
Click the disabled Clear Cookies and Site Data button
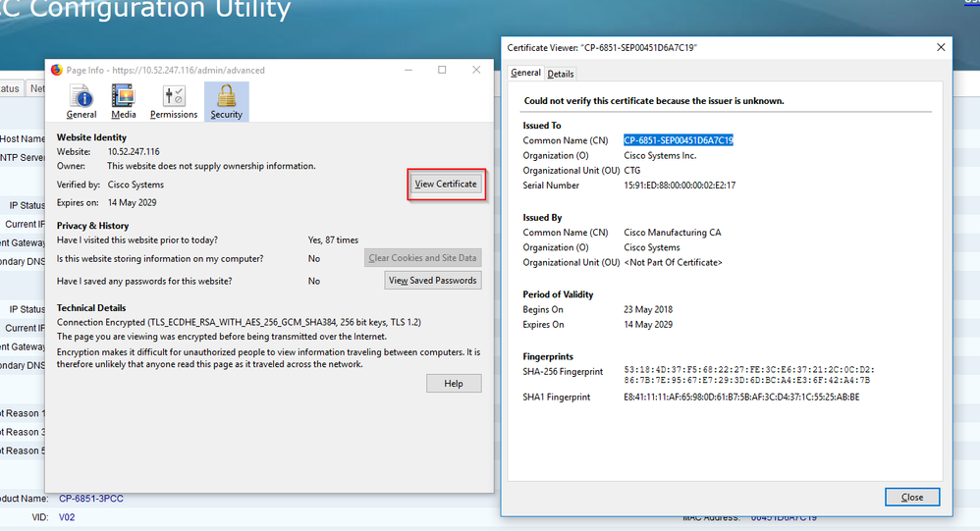coord(422,258)
